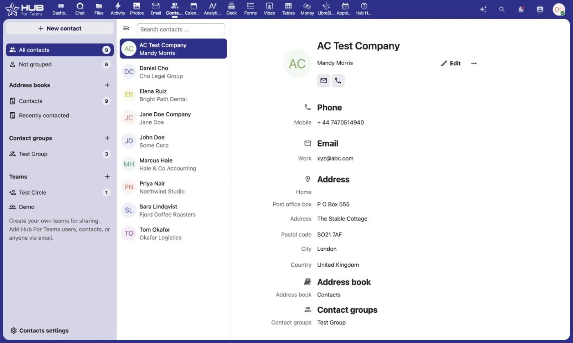Open the DU user avatar menu
573x343 pixels.
pos(559,9)
